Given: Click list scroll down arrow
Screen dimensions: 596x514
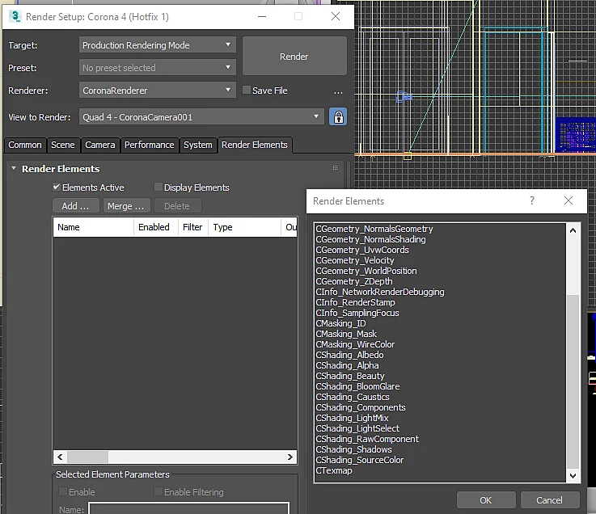Looking at the screenshot, I should pos(573,476).
